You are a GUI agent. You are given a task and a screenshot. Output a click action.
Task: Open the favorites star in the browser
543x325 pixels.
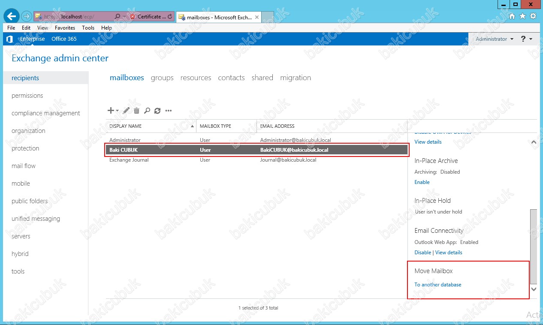point(522,16)
